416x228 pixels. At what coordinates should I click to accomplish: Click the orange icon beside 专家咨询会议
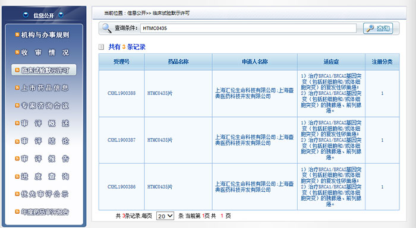[x=17, y=106]
